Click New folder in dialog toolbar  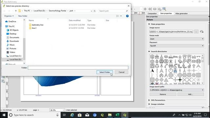point(23,16)
